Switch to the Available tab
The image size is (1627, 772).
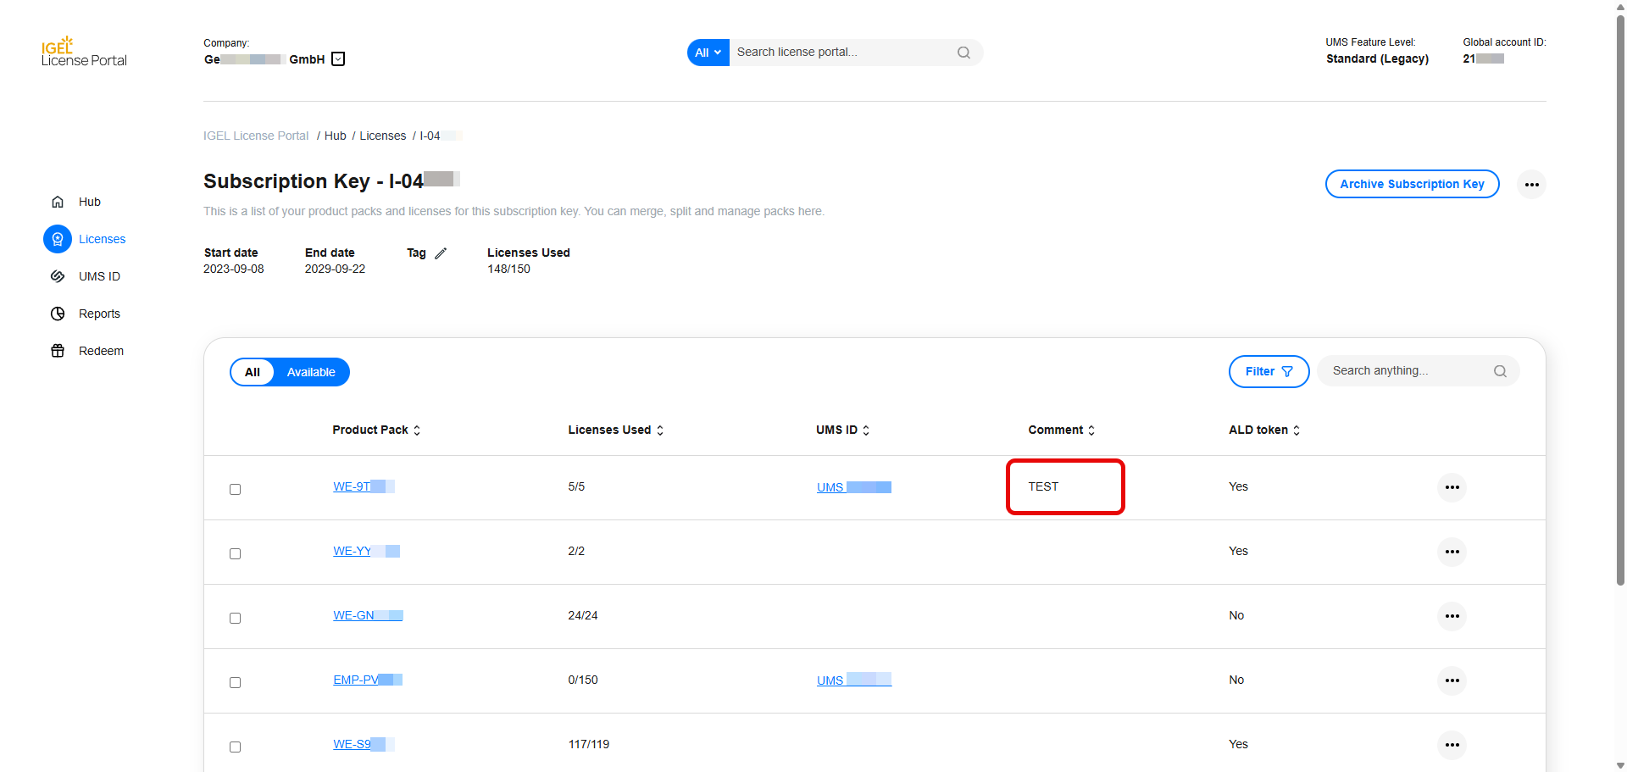click(x=310, y=371)
